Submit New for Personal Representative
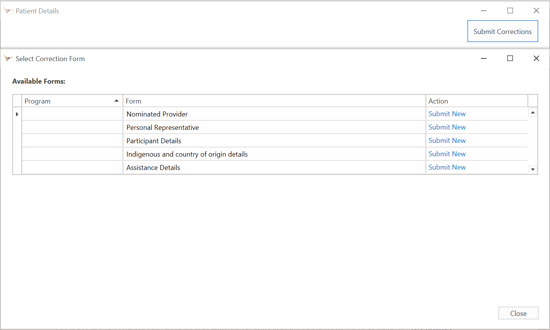The width and height of the screenshot is (550, 330). point(447,127)
